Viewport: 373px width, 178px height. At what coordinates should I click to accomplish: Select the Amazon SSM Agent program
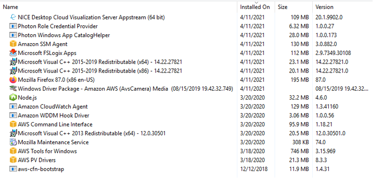point(43,44)
